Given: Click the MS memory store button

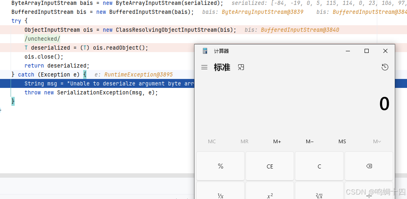Looking at the screenshot, I should coord(342,142).
